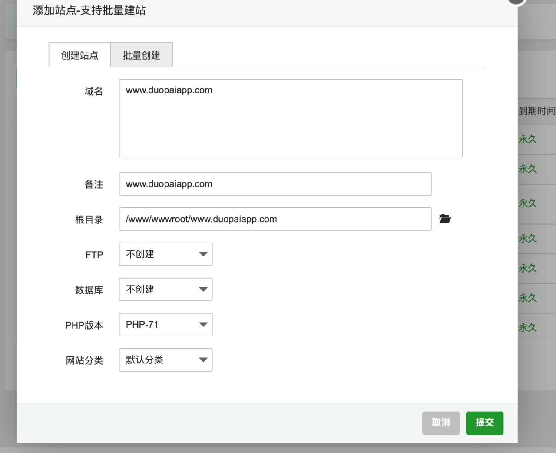Close the add site dialog
The image size is (556, 453).
(x=516, y=2)
